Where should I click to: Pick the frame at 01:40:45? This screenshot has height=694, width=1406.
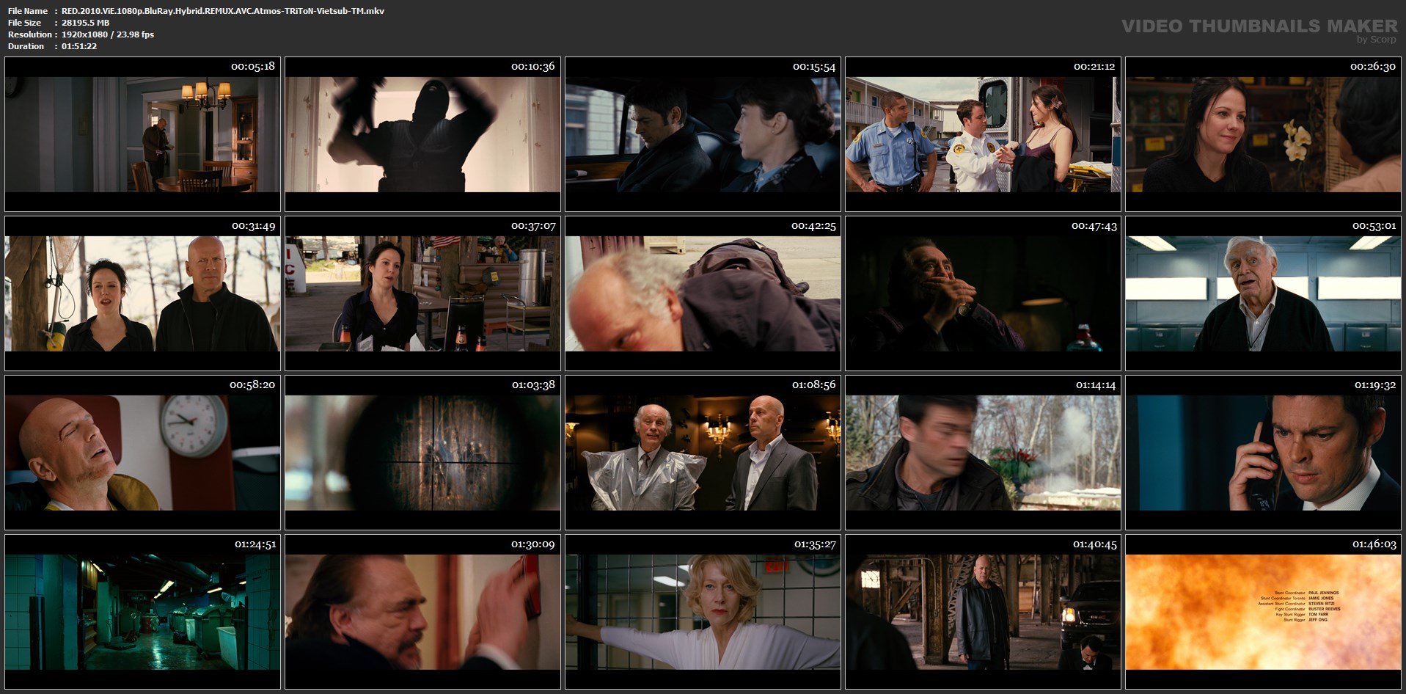(983, 612)
